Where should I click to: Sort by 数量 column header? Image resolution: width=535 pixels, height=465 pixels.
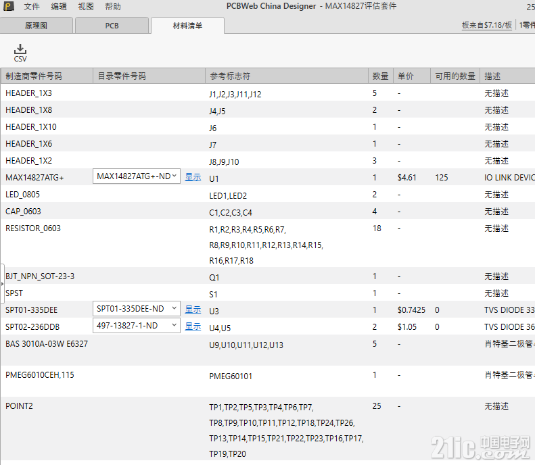[x=381, y=76]
